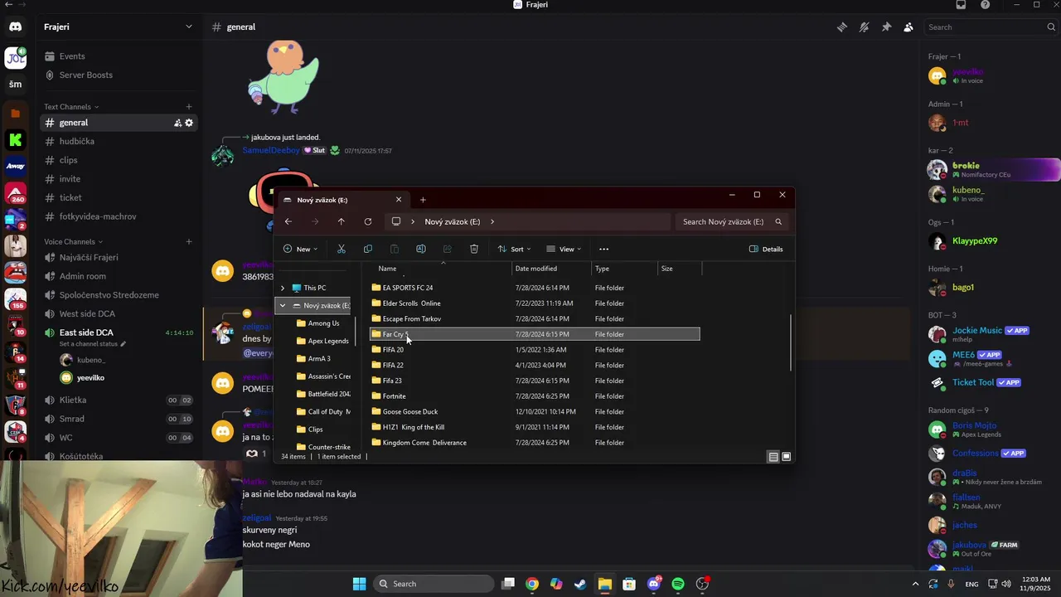The image size is (1061, 597).
Task: Open Discord help icon in title bar
Action: 985,5
